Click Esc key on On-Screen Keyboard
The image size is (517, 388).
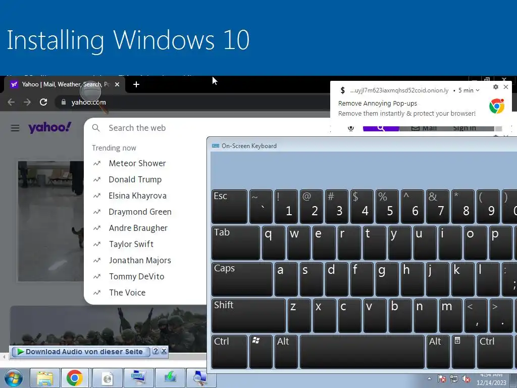point(229,207)
